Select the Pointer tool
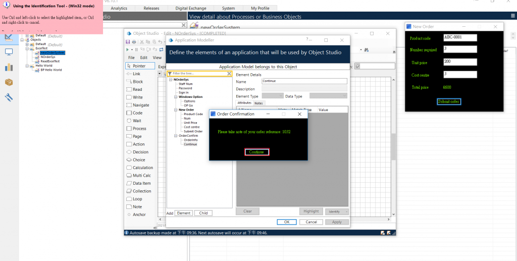The height and width of the screenshot is (261, 517). coord(140,66)
